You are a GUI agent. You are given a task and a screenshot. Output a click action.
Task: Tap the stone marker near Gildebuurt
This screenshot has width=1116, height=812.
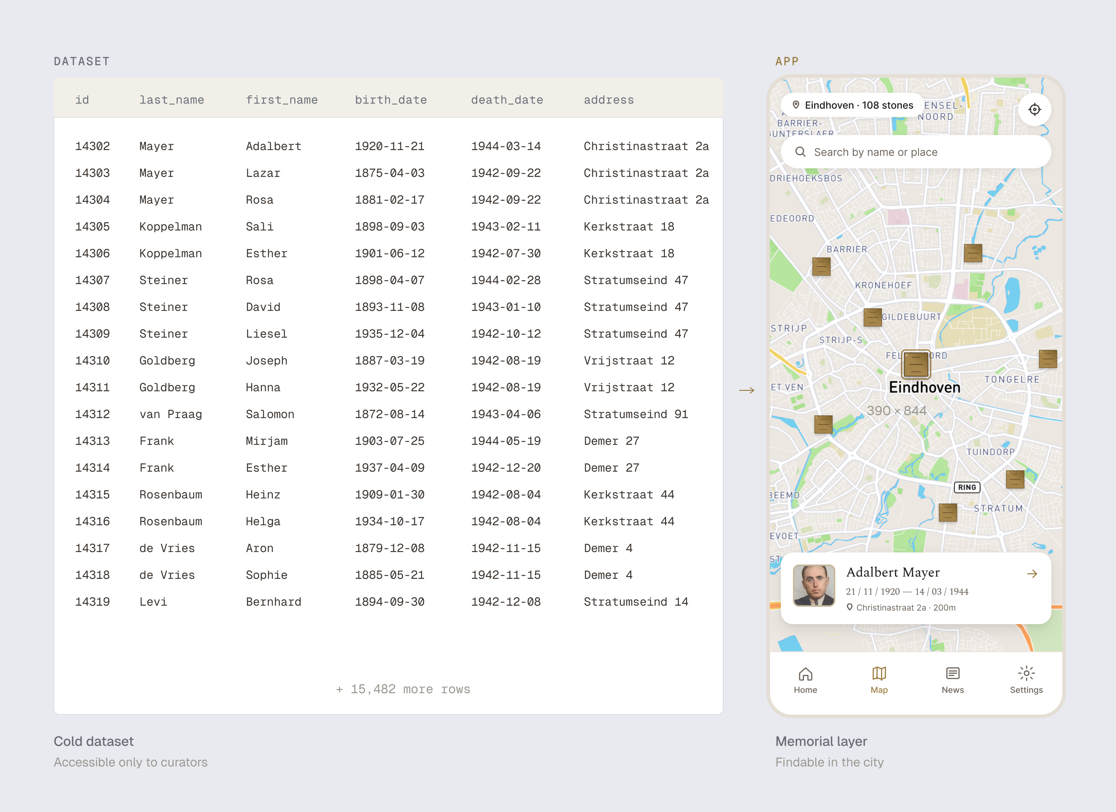872,317
